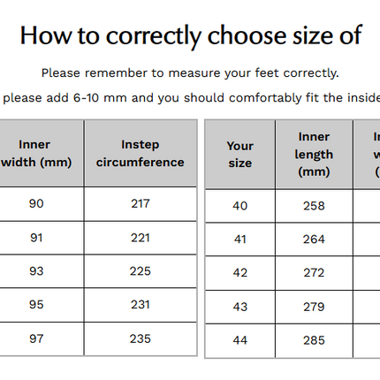Click the inner width cell showing 95

point(42,305)
